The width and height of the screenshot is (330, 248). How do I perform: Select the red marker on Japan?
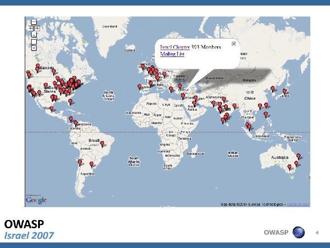coord(284,91)
